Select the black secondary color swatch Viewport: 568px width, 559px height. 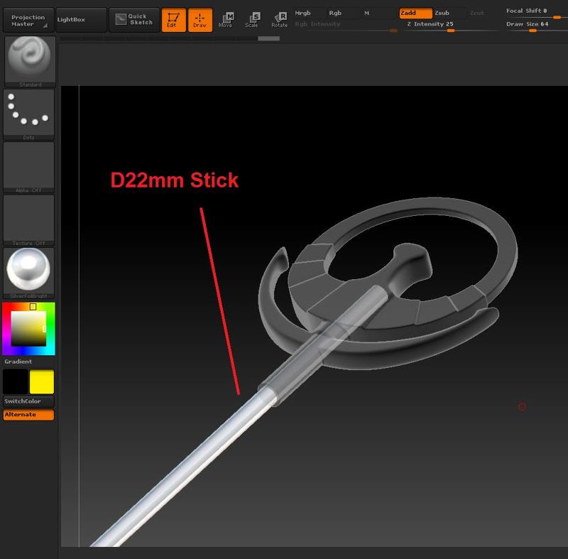pyautogui.click(x=16, y=381)
